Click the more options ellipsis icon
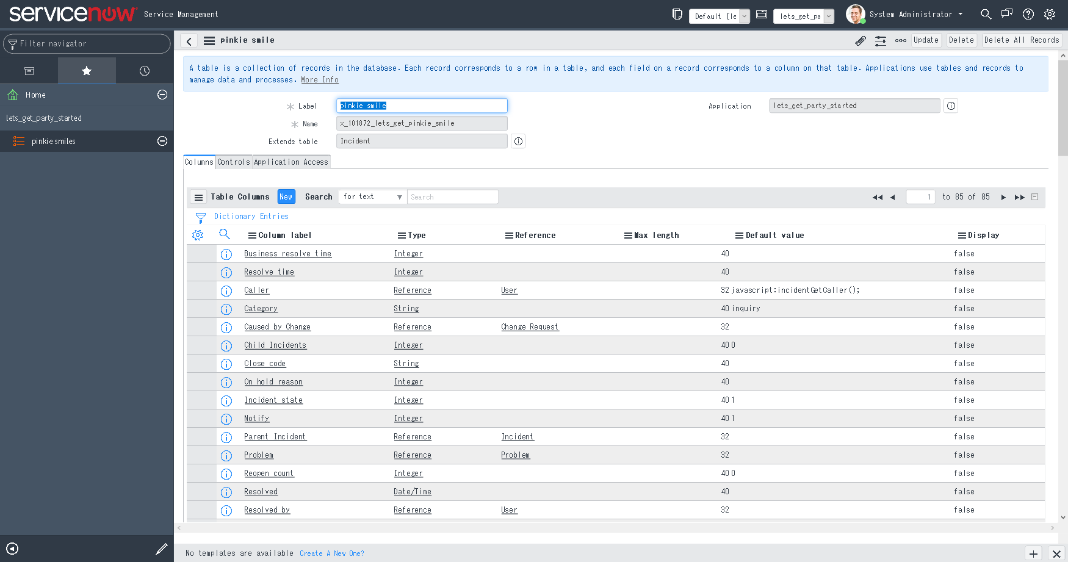The width and height of the screenshot is (1068, 562). click(x=901, y=40)
